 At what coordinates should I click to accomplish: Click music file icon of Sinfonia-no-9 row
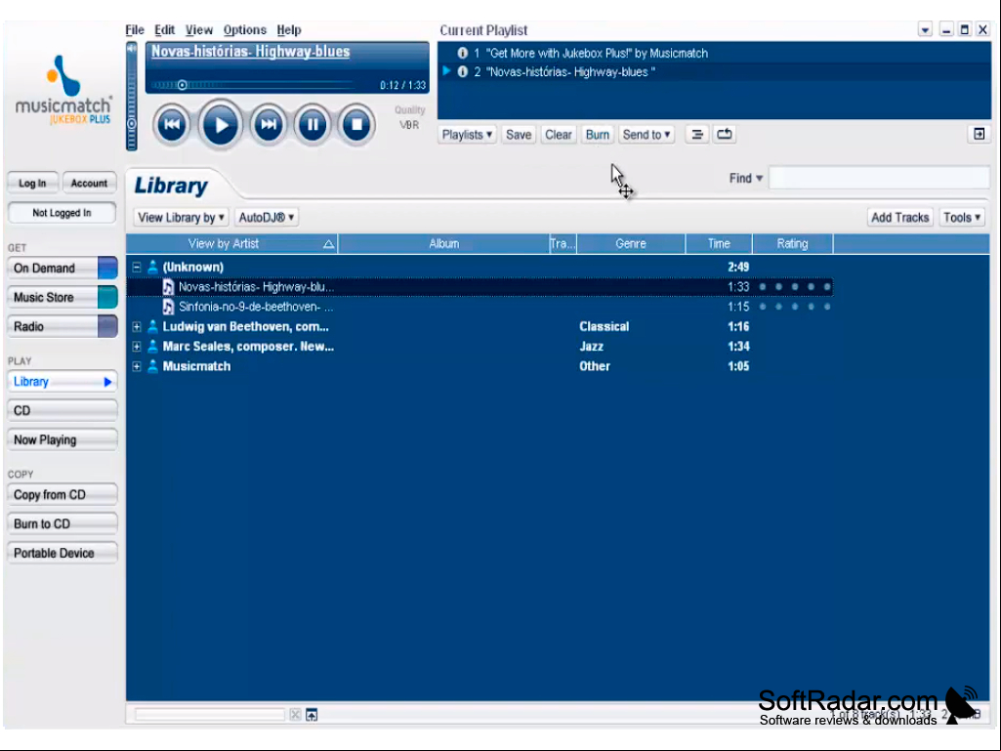[x=168, y=307]
